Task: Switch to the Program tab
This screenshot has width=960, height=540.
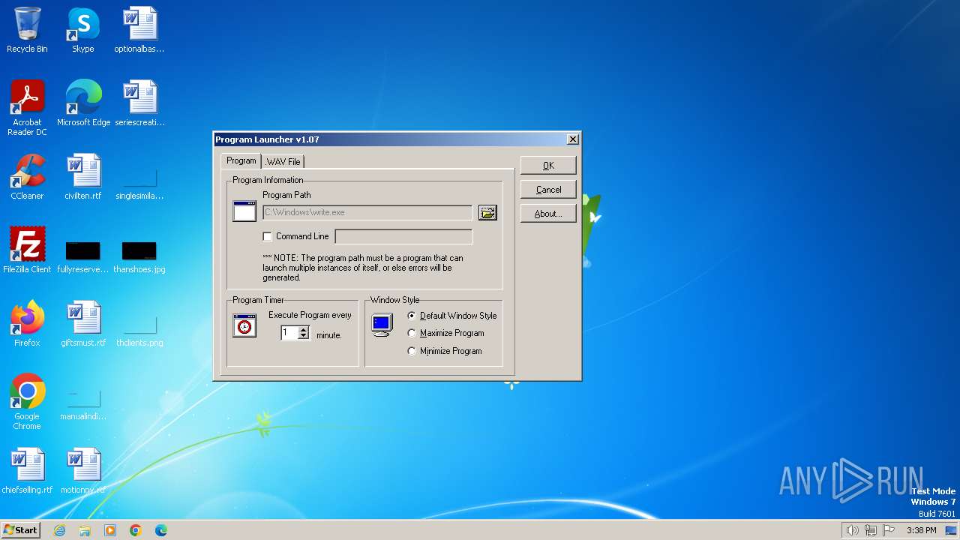Action: click(241, 160)
